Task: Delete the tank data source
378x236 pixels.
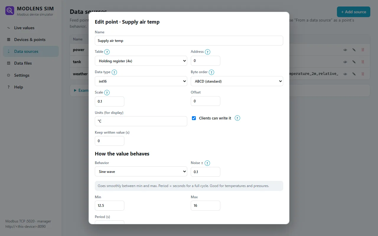Action: 363,62
